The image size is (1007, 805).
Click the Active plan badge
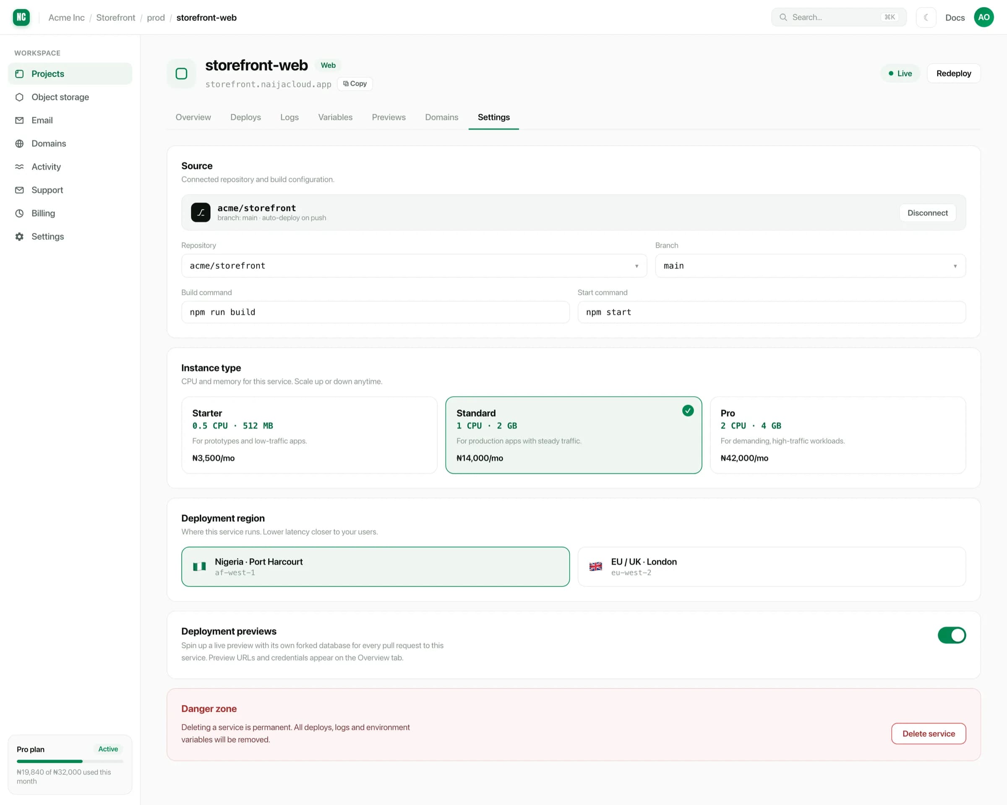pyautogui.click(x=108, y=749)
